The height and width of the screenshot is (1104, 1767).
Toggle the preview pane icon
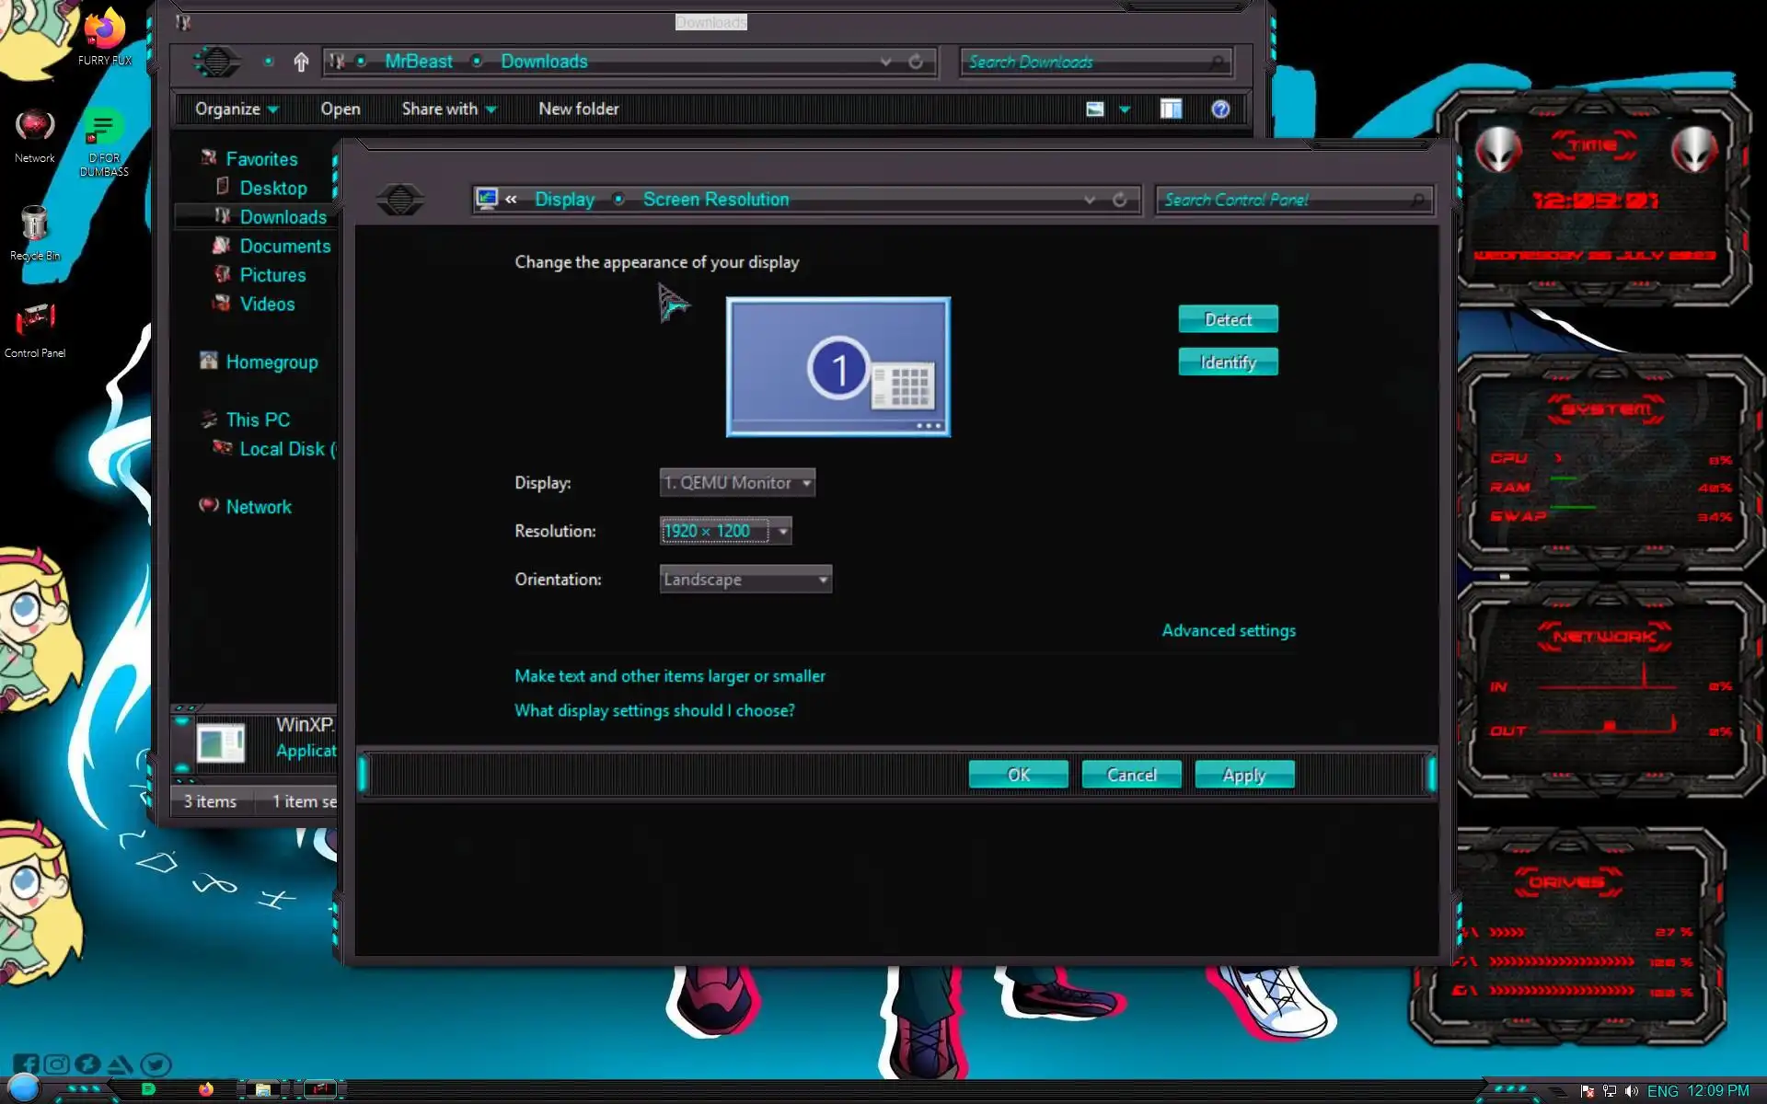(x=1171, y=109)
